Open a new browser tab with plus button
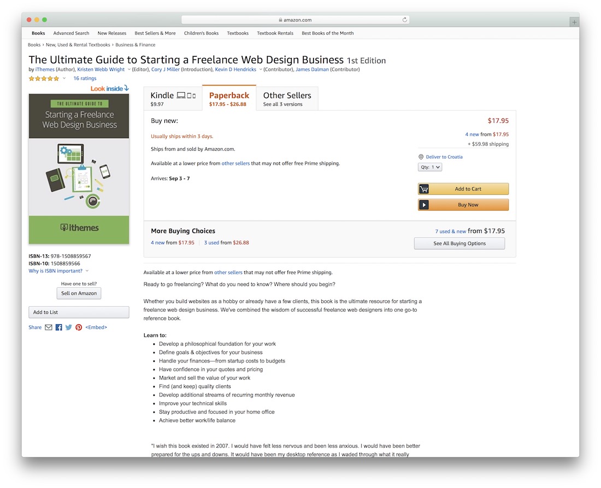Viewport: 601px width, 488px height. click(574, 22)
